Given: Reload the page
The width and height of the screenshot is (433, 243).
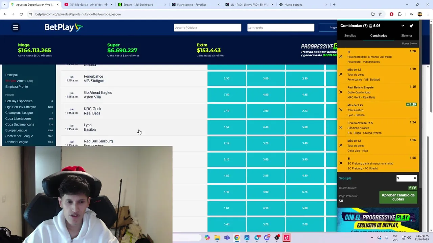Looking at the screenshot, I should coord(21,14).
